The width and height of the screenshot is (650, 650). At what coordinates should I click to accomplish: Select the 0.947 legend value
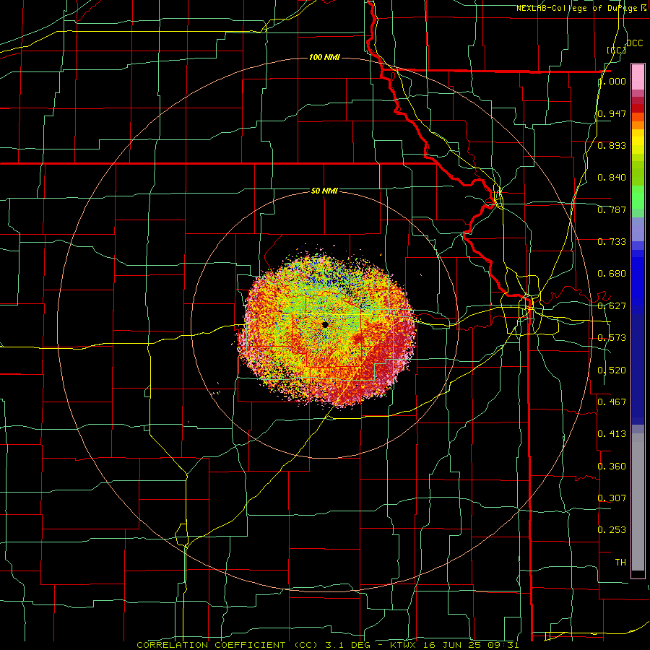(x=612, y=113)
